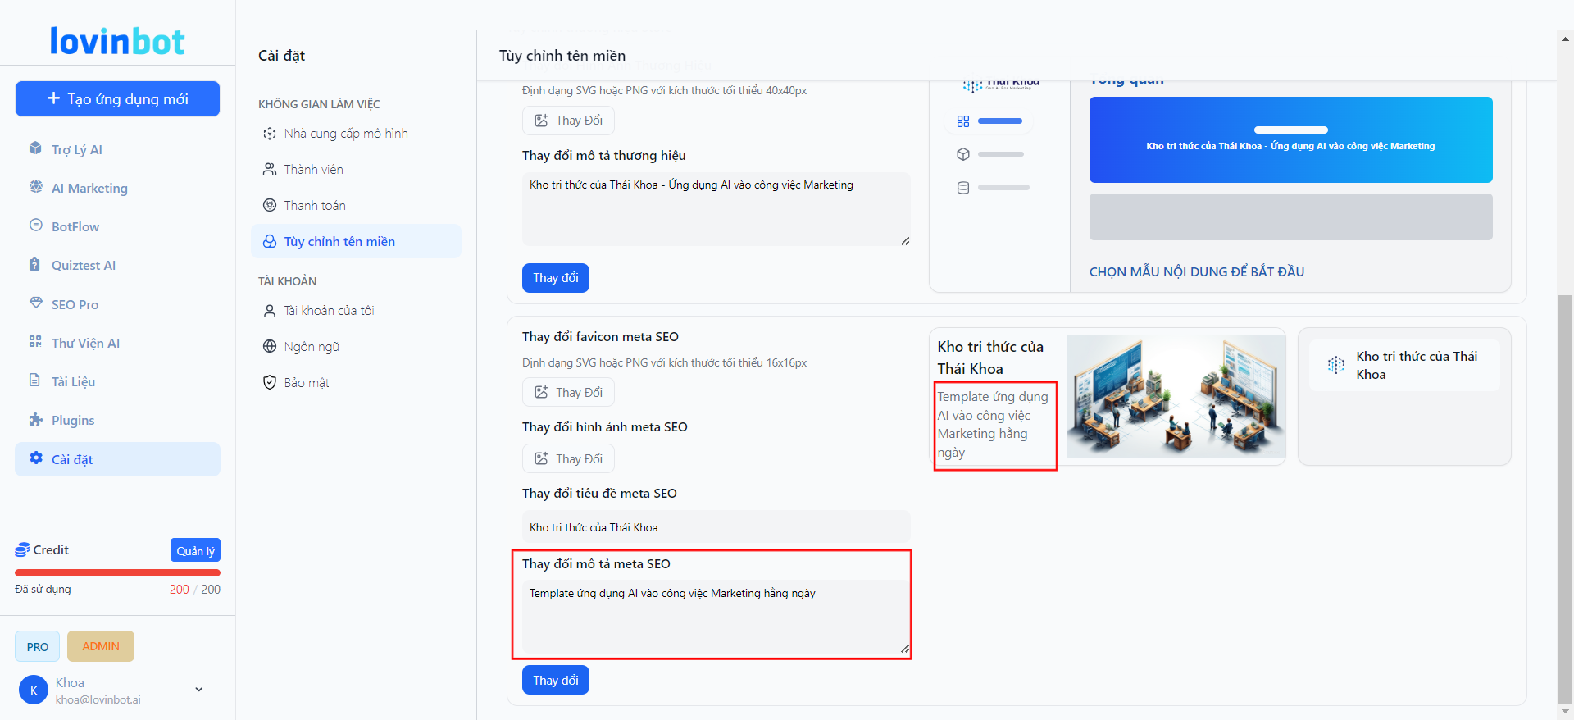Click the Trợ Lý AI cube icon
The height and width of the screenshot is (720, 1574).
pos(35,148)
